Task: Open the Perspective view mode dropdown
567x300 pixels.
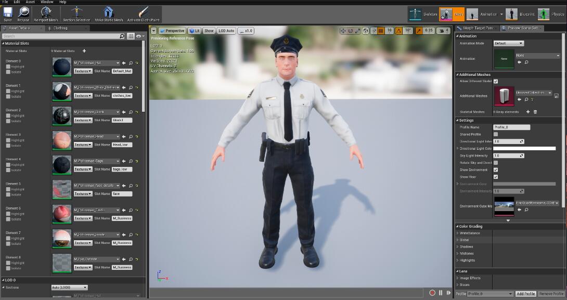Action: point(172,31)
